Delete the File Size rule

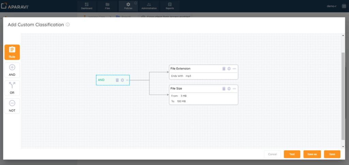(224, 89)
